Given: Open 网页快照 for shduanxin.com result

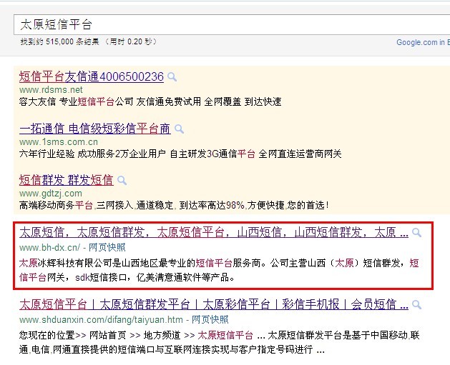Looking at the screenshot, I should click(210, 319).
